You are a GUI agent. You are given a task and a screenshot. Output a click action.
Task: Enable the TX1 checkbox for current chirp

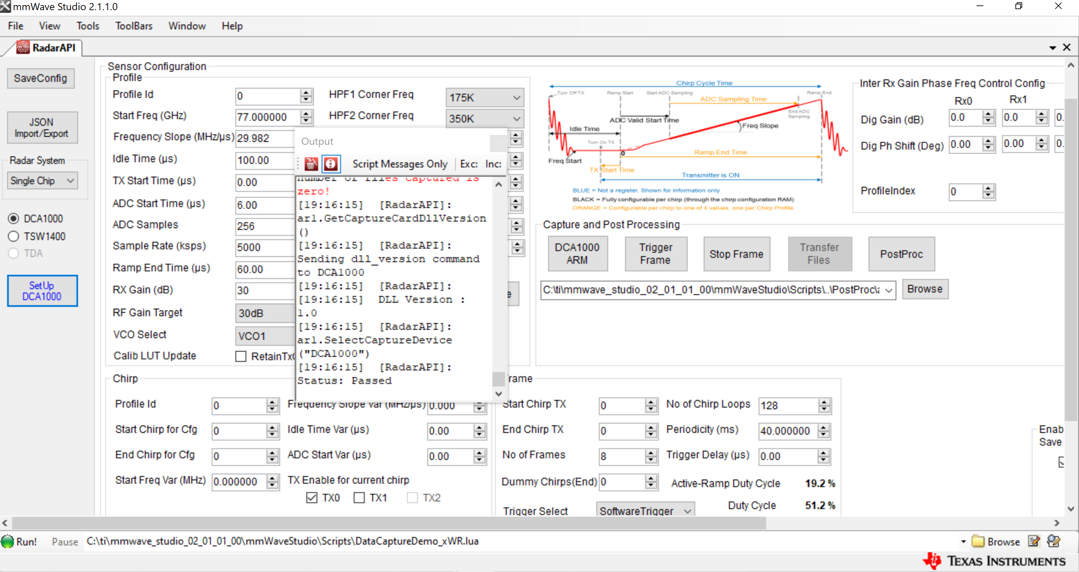point(359,498)
